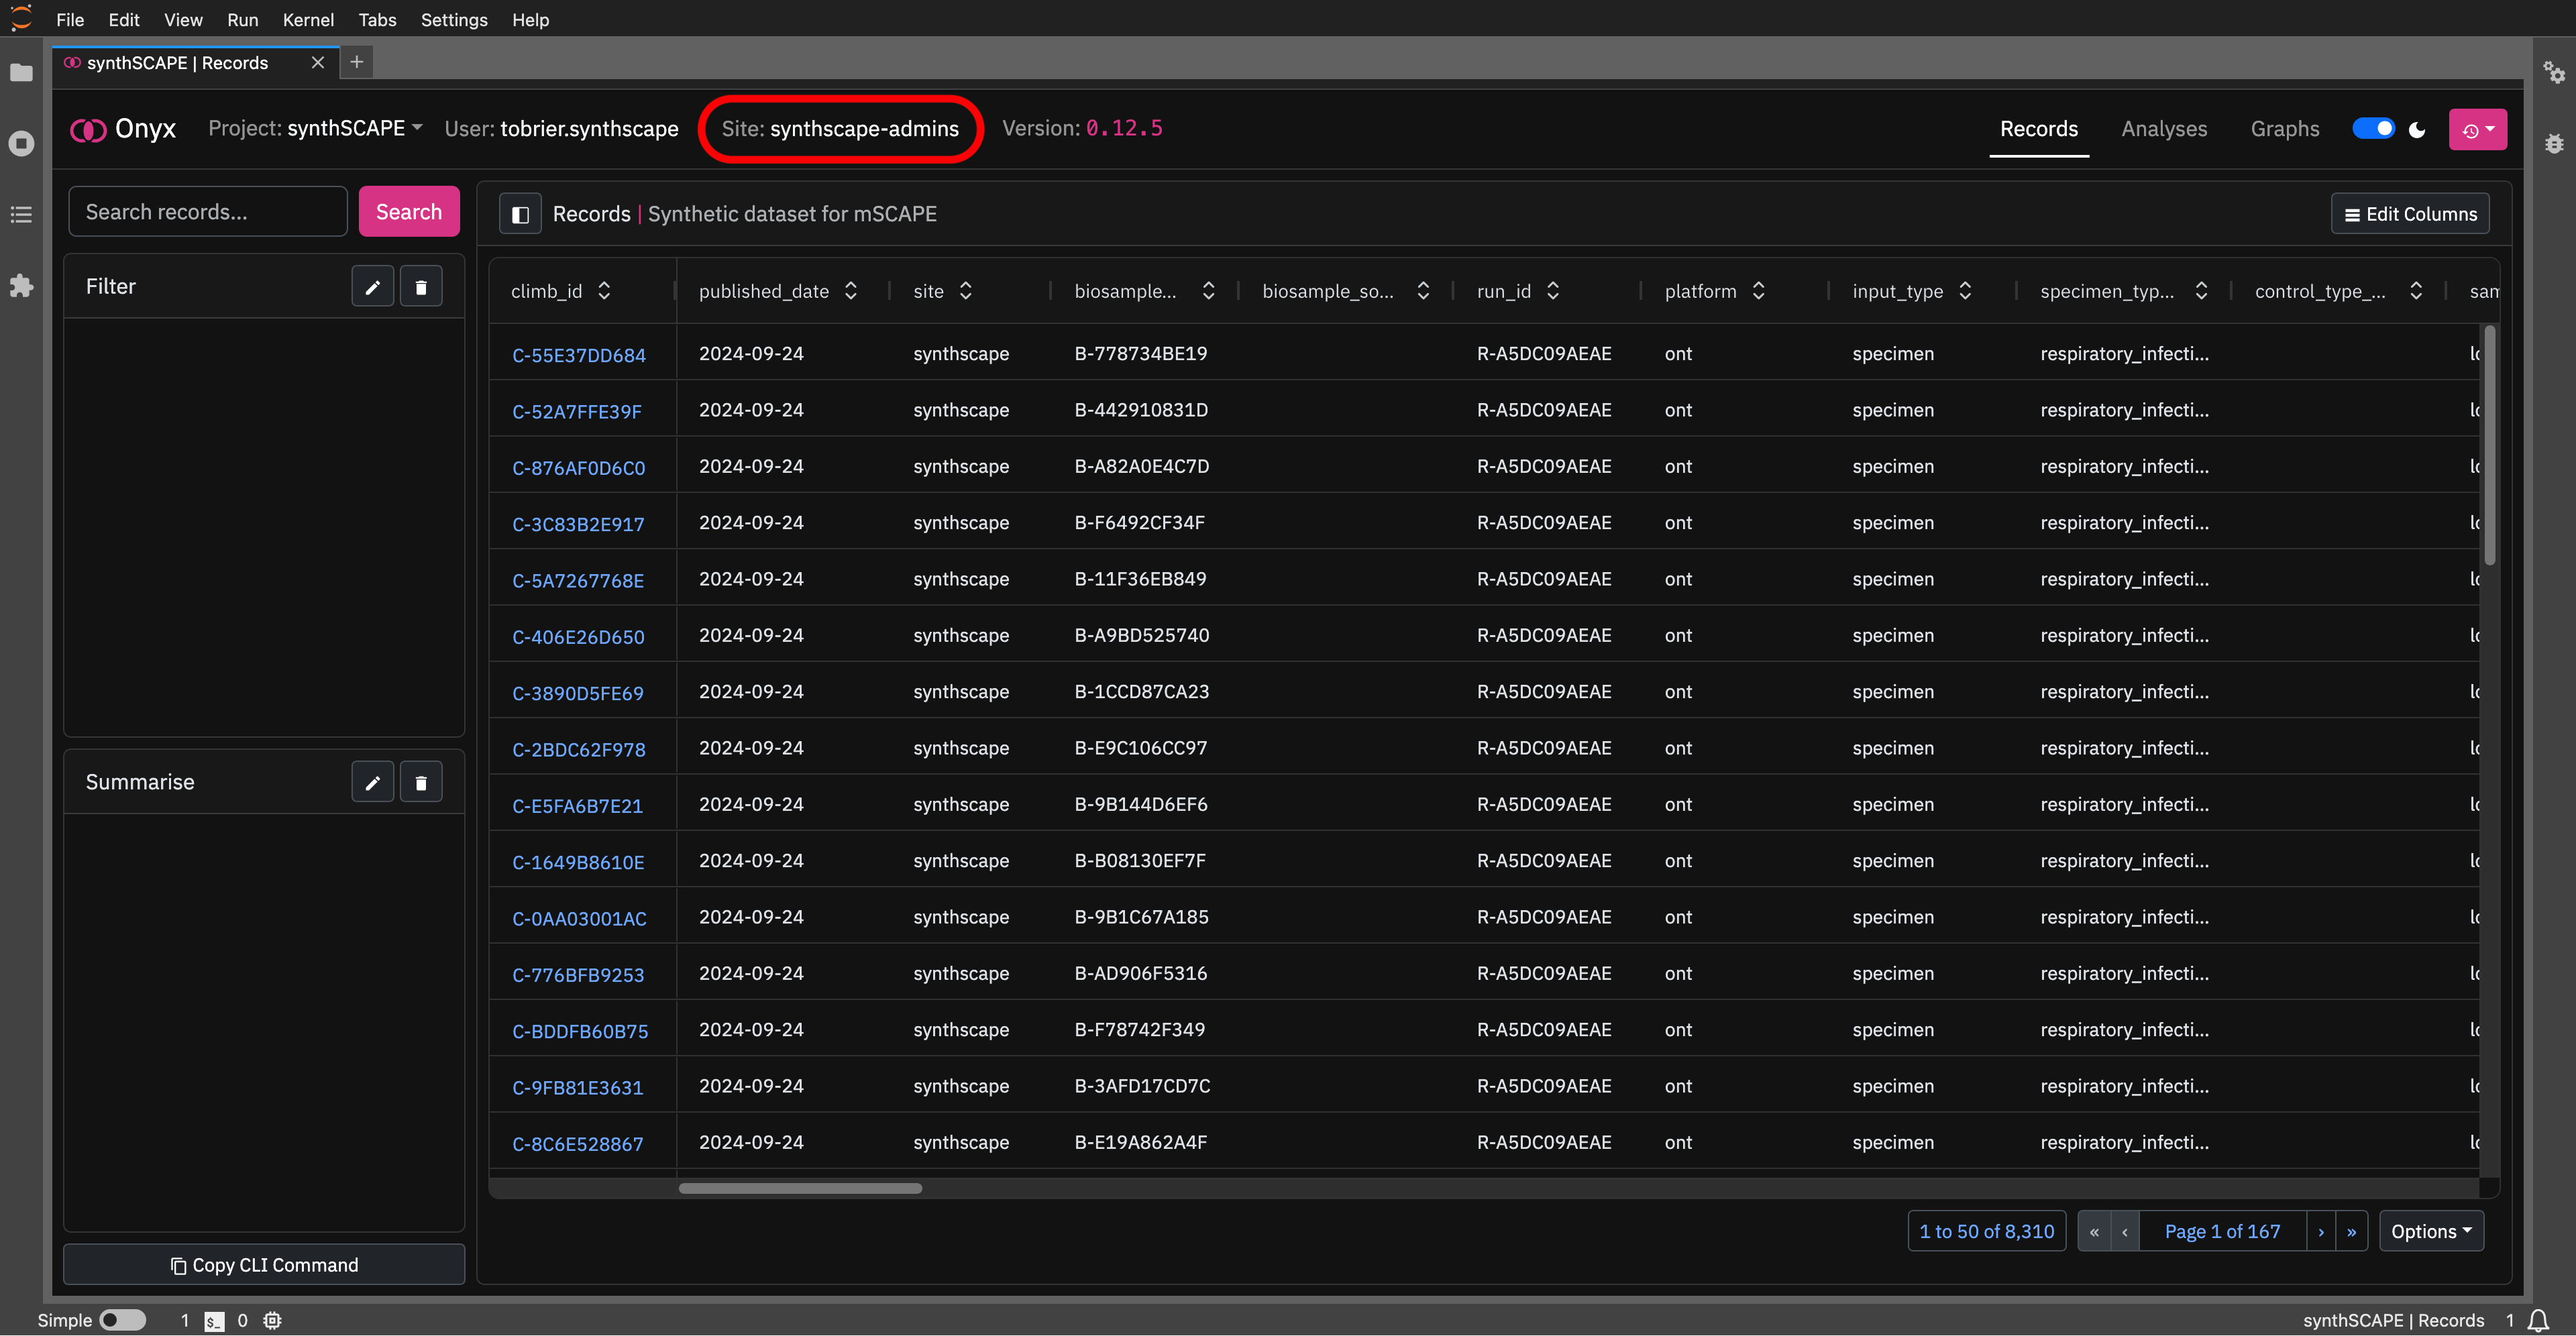Open record C-876AF0D6C0 link
The height and width of the screenshot is (1336, 2576).
[579, 468]
